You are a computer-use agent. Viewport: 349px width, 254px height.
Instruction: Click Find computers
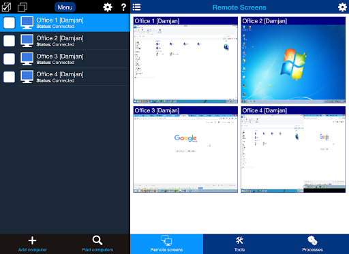(97, 244)
